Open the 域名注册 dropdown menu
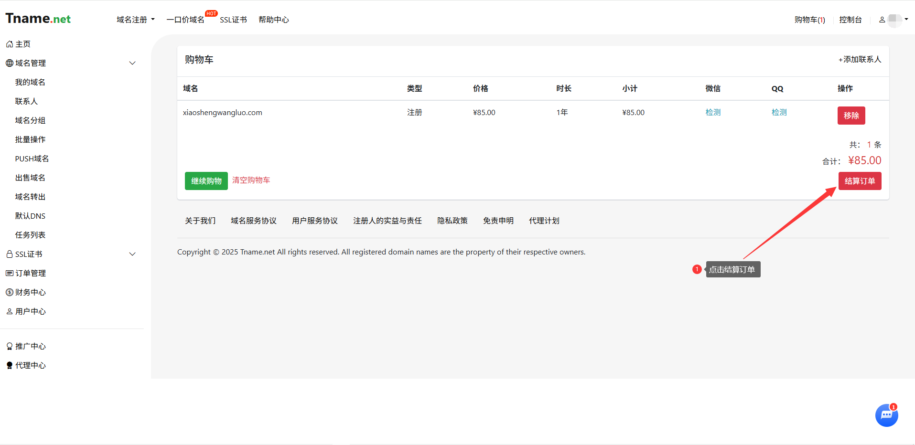This screenshot has height=445, width=915. (136, 20)
